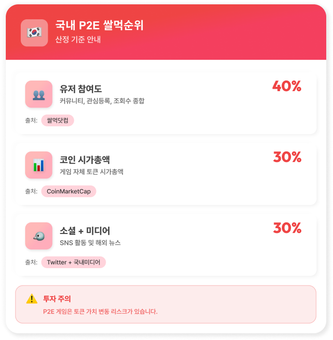This screenshot has width=333, height=340.
Task: Select the 코인 시가총액 heading
Action: (85, 160)
